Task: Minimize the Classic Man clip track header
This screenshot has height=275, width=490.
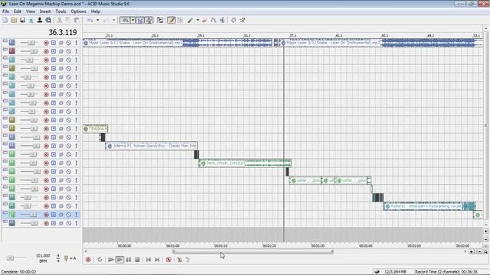Action: (5, 144)
